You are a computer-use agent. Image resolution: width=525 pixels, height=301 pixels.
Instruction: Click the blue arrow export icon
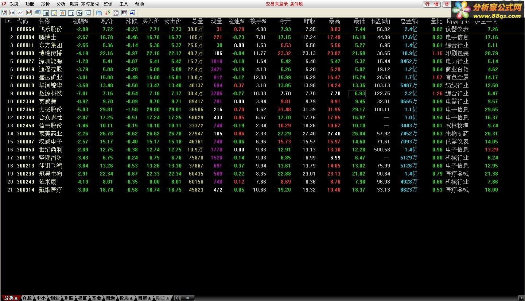tap(133, 13)
